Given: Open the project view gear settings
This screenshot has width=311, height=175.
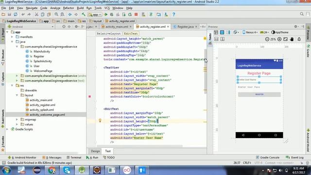Looking at the screenshot, I should (x=76, y=27).
